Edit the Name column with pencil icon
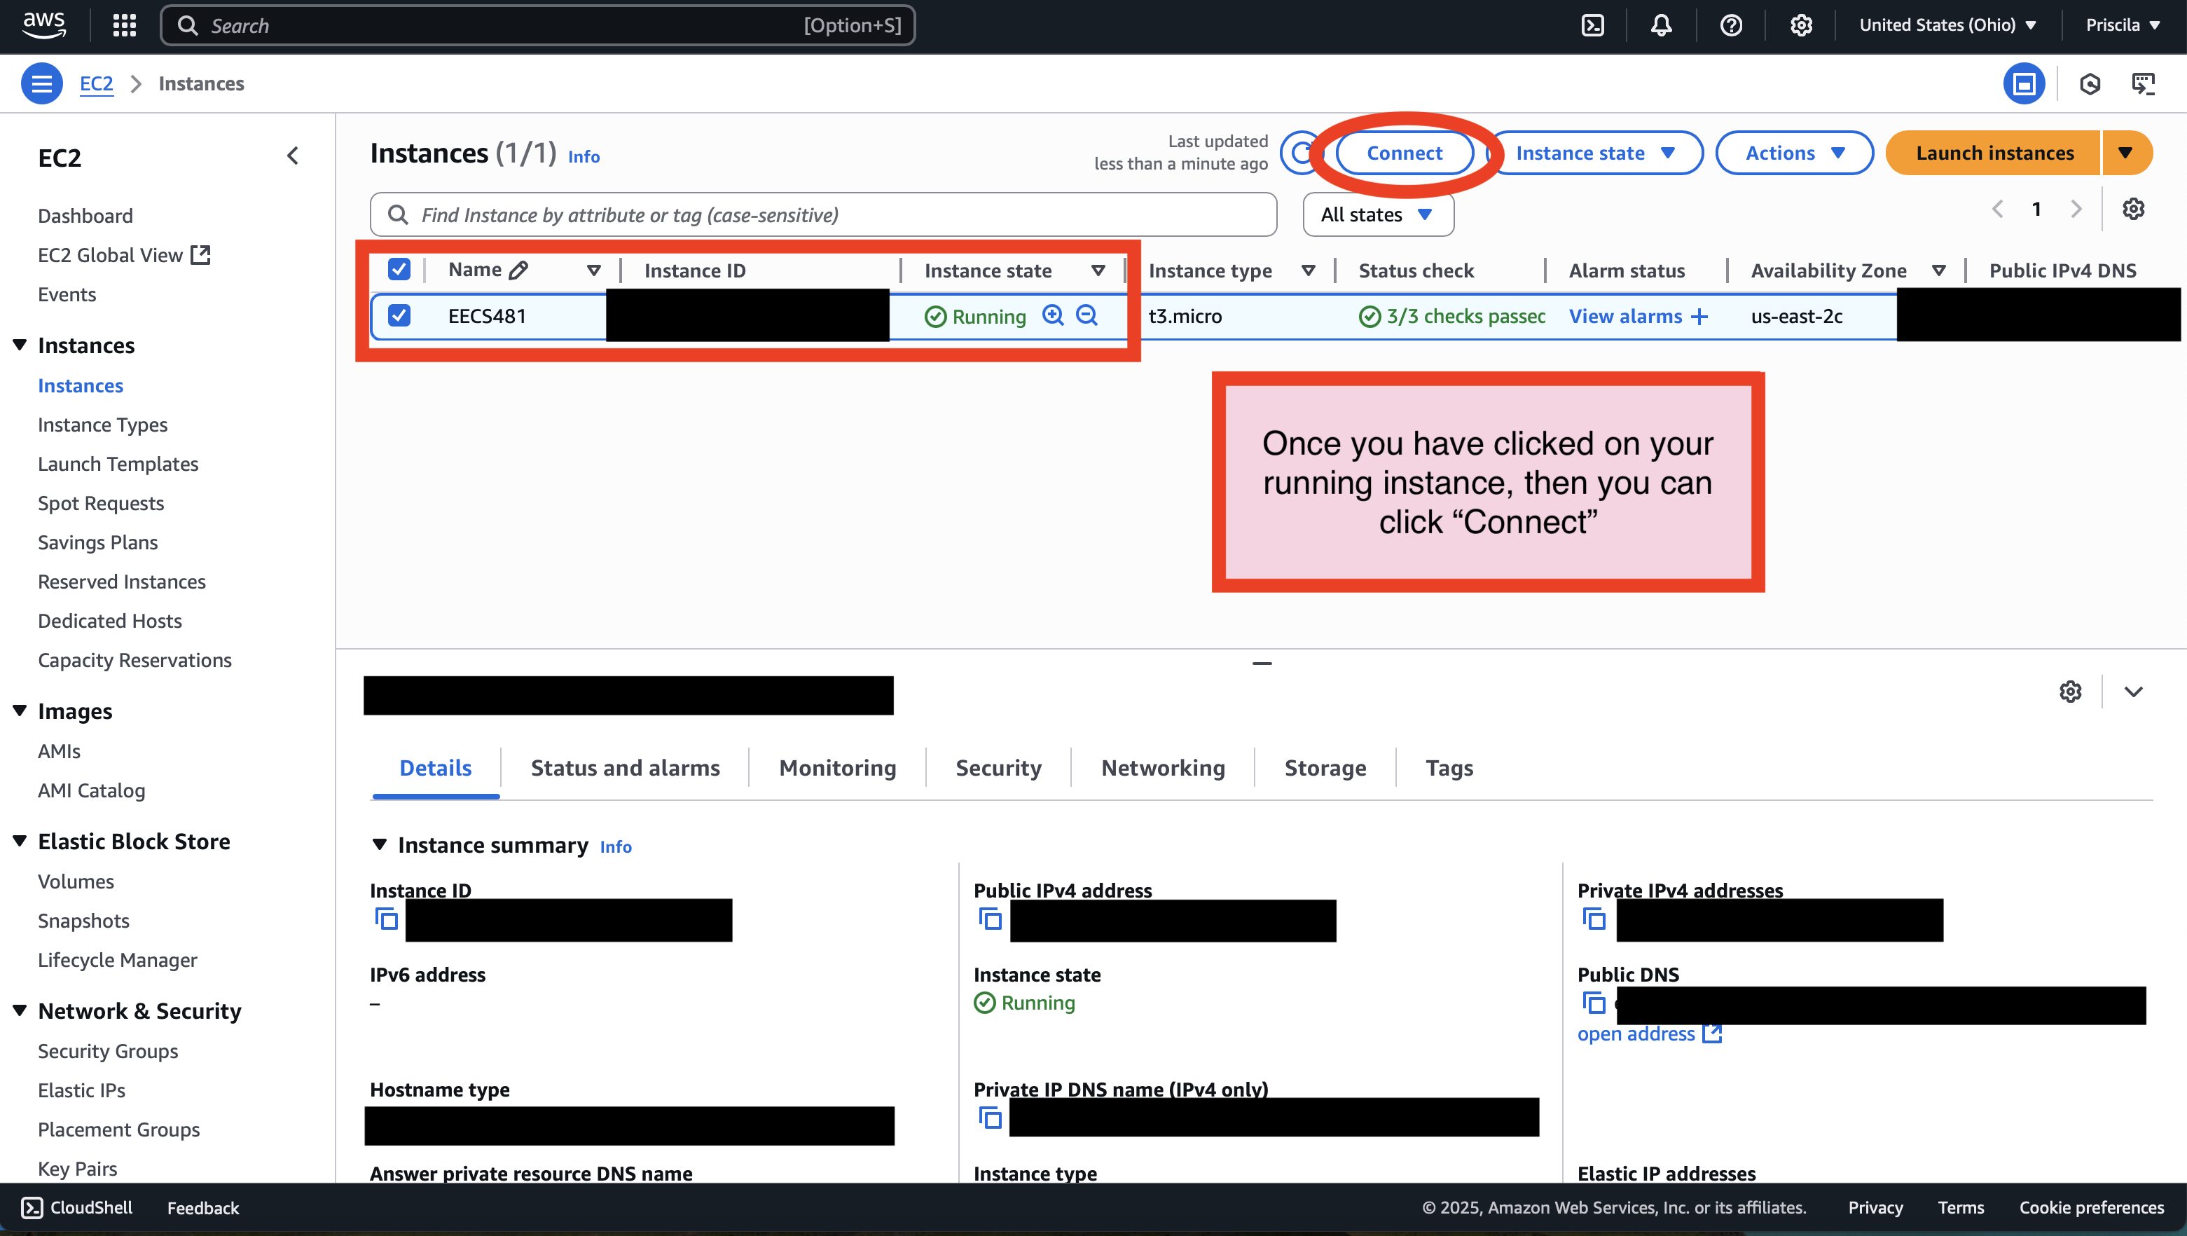This screenshot has height=1236, width=2187. point(519,270)
